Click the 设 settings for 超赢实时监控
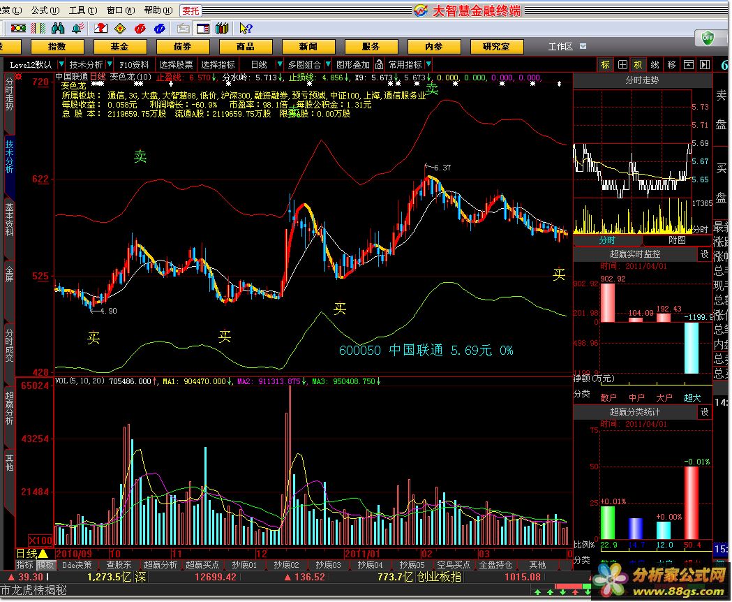The height and width of the screenshot is (602, 732). point(705,254)
